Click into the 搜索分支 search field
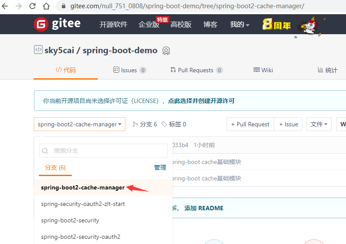 click(103, 151)
